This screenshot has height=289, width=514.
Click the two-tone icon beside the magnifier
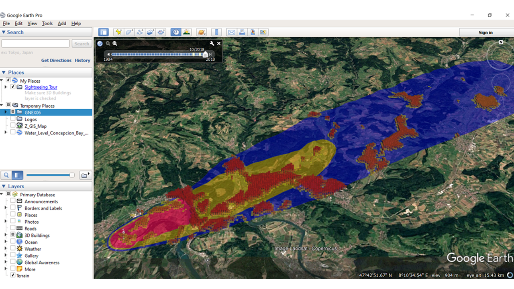(x=17, y=175)
